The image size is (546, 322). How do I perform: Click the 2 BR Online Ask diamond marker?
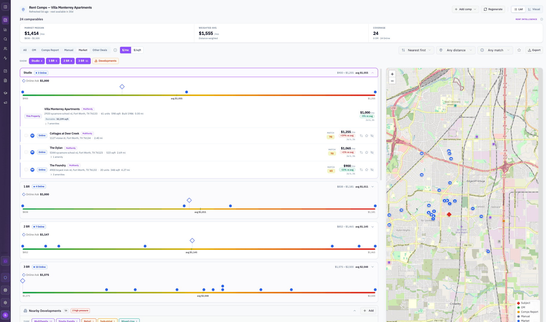[x=192, y=241]
